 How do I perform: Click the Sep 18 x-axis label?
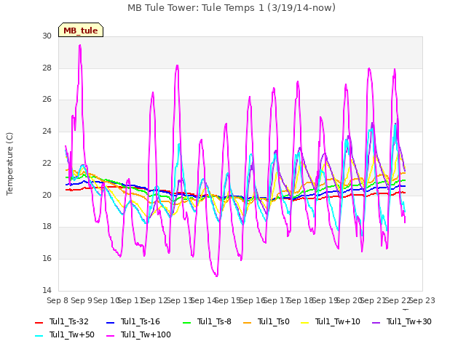[x=301, y=300]
